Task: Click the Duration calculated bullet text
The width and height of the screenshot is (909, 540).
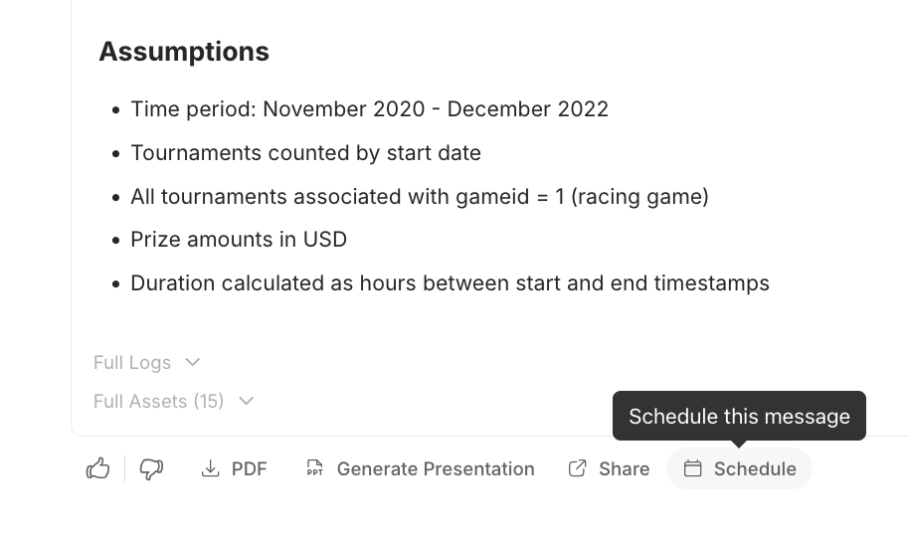Action: click(450, 283)
